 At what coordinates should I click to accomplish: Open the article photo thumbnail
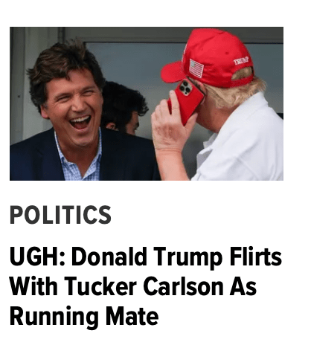[x=147, y=103]
